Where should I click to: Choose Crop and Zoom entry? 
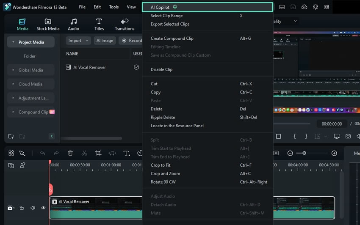[x=208, y=173]
